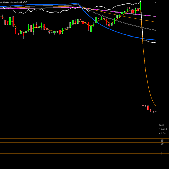
Task: Click the "Charts AMEX PSJ" title text
Action: click(18, 2)
